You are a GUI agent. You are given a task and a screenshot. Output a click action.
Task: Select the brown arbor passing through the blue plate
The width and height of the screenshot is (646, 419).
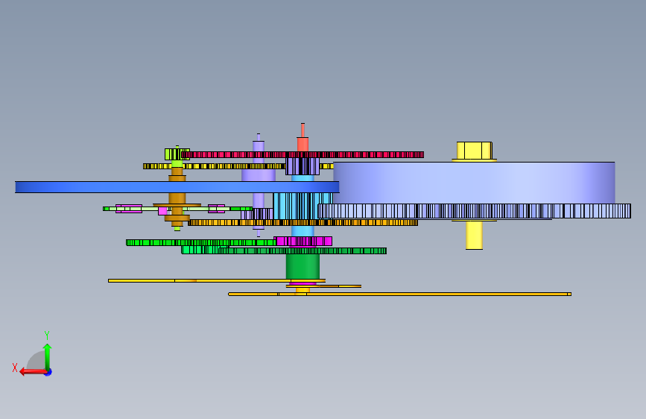coord(177,196)
